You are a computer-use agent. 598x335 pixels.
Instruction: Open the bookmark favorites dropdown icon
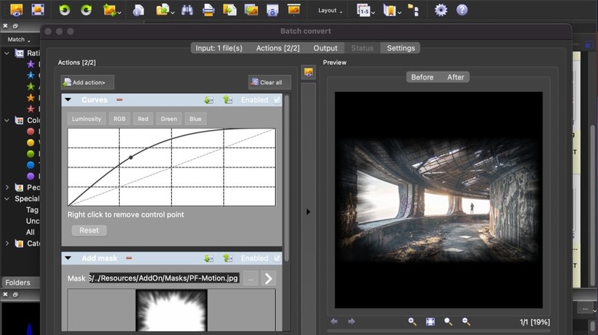(x=392, y=10)
